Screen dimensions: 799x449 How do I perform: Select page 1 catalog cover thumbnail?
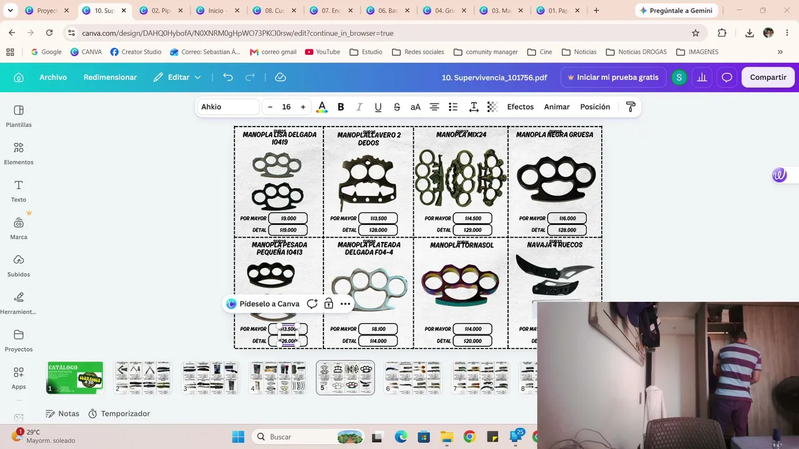pos(75,377)
